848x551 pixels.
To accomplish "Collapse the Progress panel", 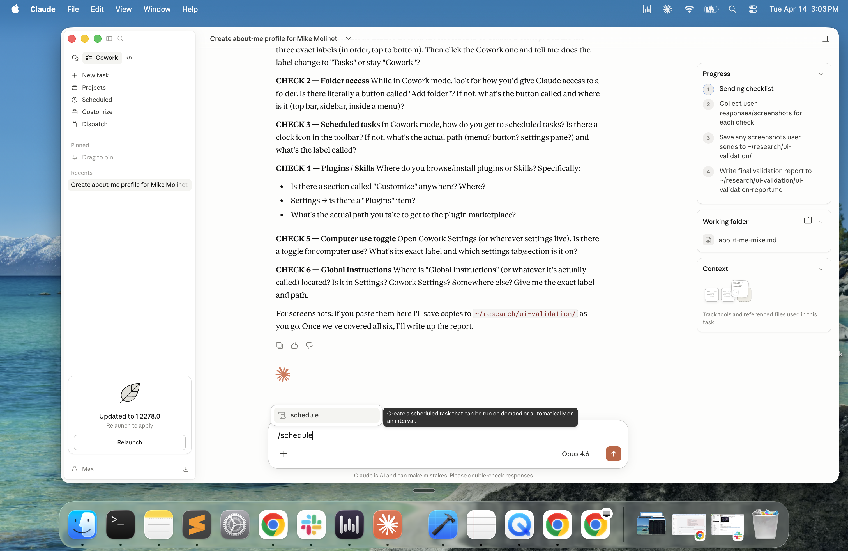I will [x=821, y=74].
